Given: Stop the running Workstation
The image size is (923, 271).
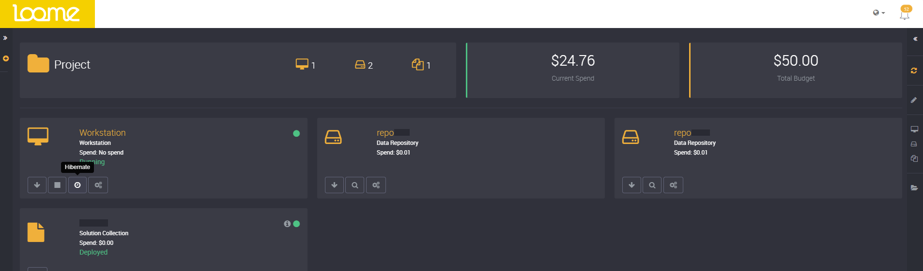Looking at the screenshot, I should tap(57, 185).
